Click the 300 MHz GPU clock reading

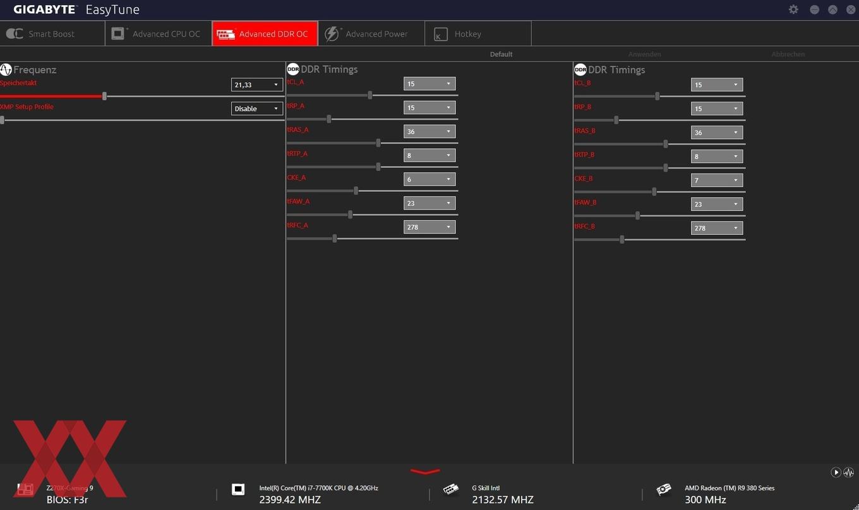click(x=705, y=500)
